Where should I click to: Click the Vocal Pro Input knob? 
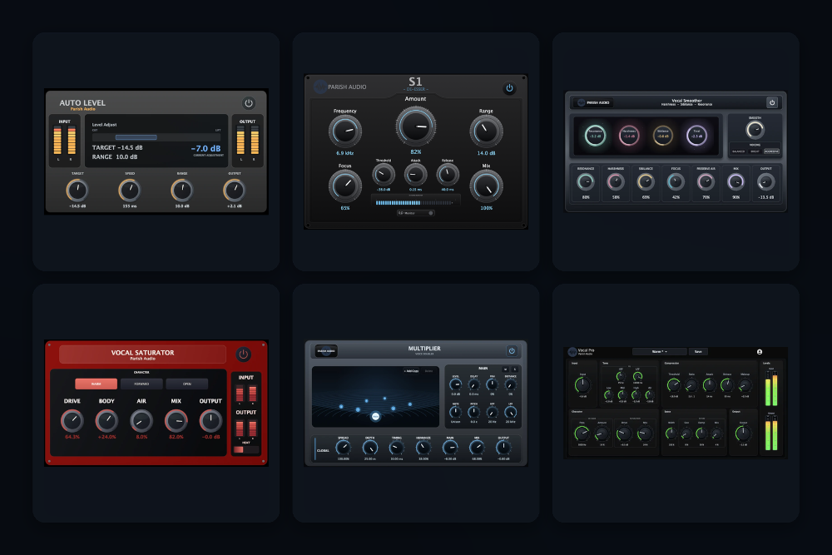click(x=582, y=385)
